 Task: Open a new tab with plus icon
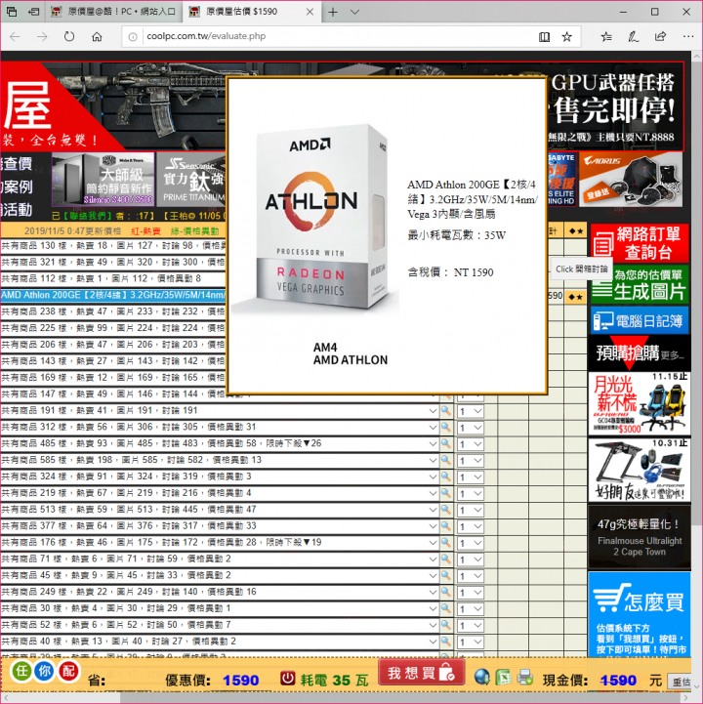point(333,12)
